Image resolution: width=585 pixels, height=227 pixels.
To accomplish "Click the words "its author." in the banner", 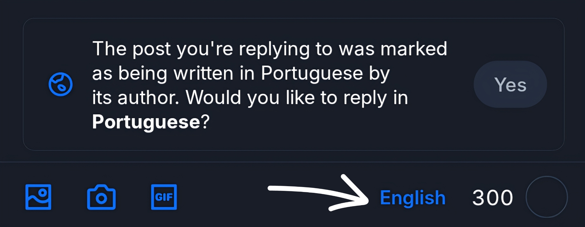I will pyautogui.click(x=135, y=97).
